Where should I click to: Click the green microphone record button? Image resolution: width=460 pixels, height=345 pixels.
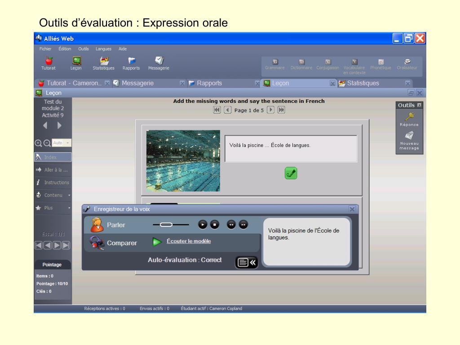[291, 173]
